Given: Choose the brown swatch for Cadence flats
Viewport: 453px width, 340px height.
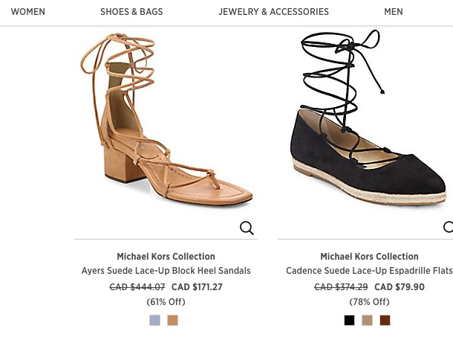Looking at the screenshot, I should [385, 321].
